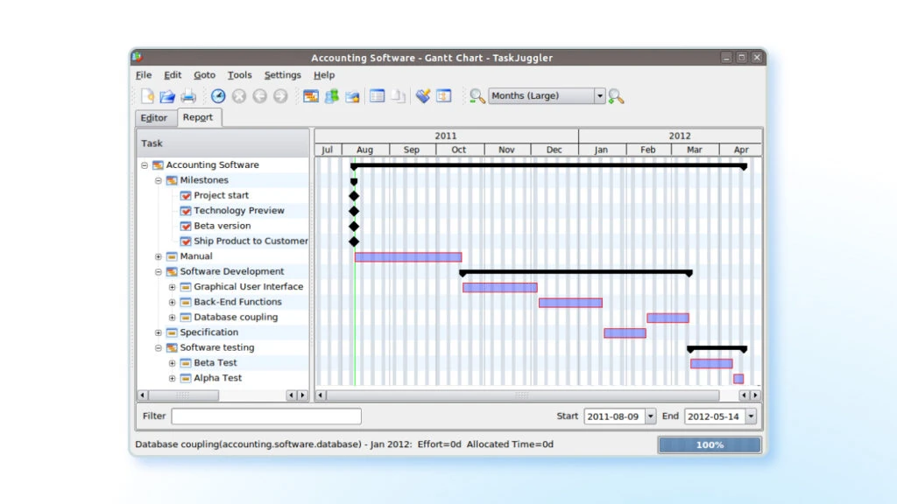Screen dimensions: 897x504
Task: Expand the Specification tree node
Action: [x=159, y=332]
